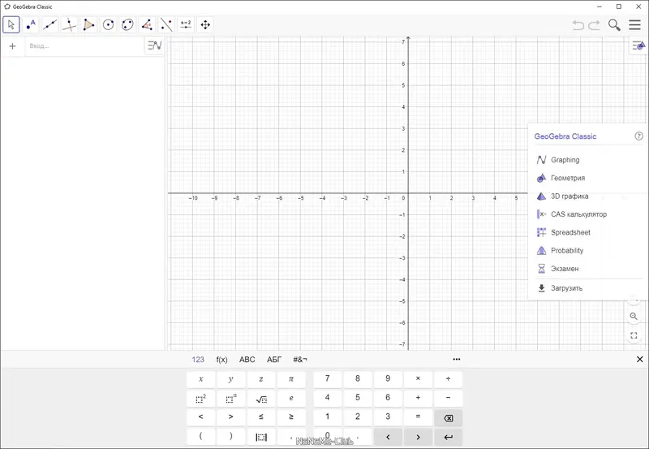
Task: Switch keyboard to #&¬ symbols tab
Action: [x=300, y=360]
